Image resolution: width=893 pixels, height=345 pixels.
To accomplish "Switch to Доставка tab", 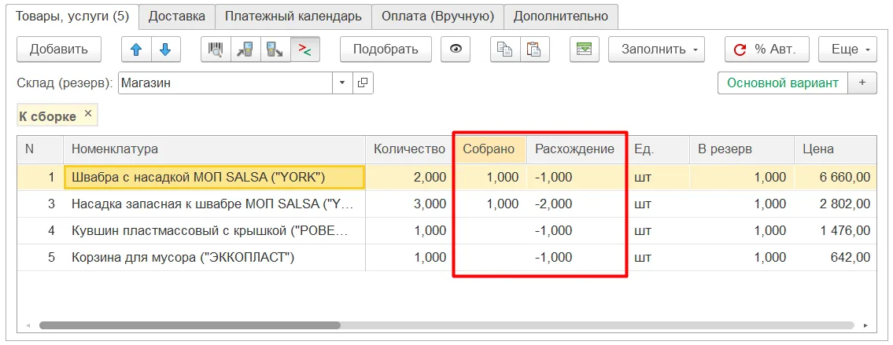I will tap(176, 16).
